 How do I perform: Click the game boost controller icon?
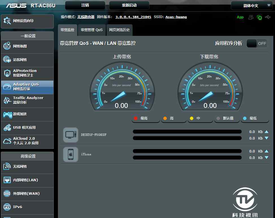pos(8,115)
